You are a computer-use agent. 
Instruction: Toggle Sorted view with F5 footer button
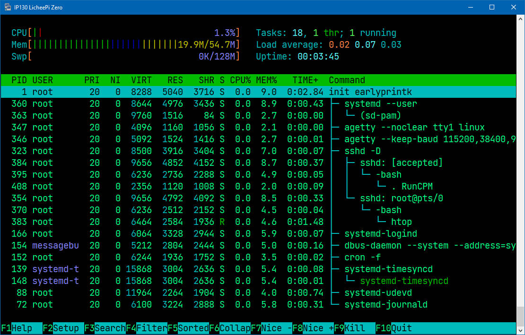(x=188, y=328)
